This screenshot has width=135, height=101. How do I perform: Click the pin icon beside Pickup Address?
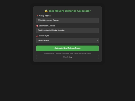pos(37,16)
